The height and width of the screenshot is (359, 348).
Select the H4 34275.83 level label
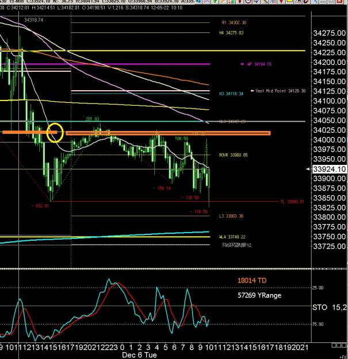tap(231, 33)
